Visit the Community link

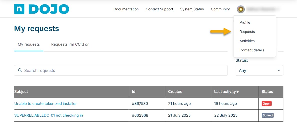pos(220,9)
